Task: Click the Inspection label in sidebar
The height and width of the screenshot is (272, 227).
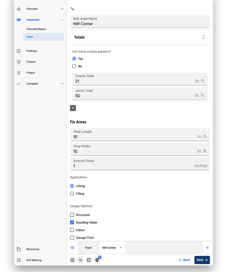Action: pos(33,20)
